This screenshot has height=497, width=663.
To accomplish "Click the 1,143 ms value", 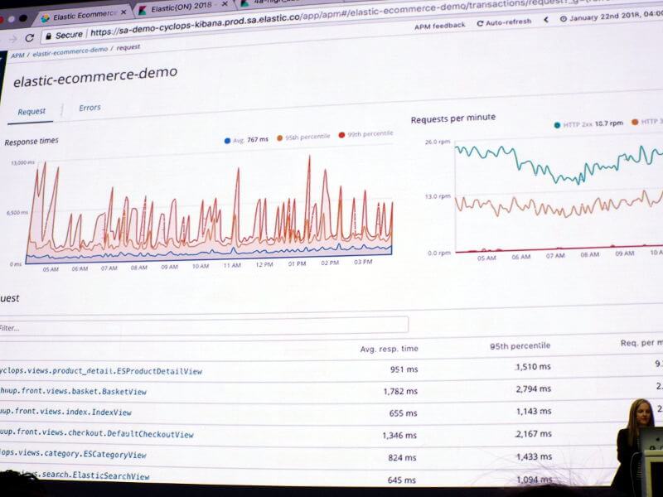I will [534, 411].
